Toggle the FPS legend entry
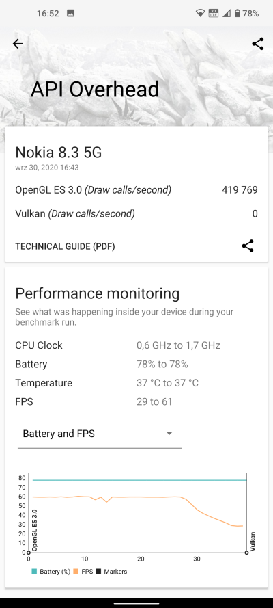273x608 pixels. pos(83,572)
